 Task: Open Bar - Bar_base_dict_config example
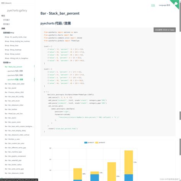tap(14, 96)
